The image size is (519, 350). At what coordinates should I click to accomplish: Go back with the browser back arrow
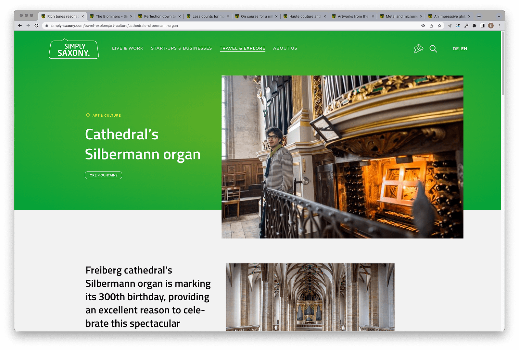point(20,26)
